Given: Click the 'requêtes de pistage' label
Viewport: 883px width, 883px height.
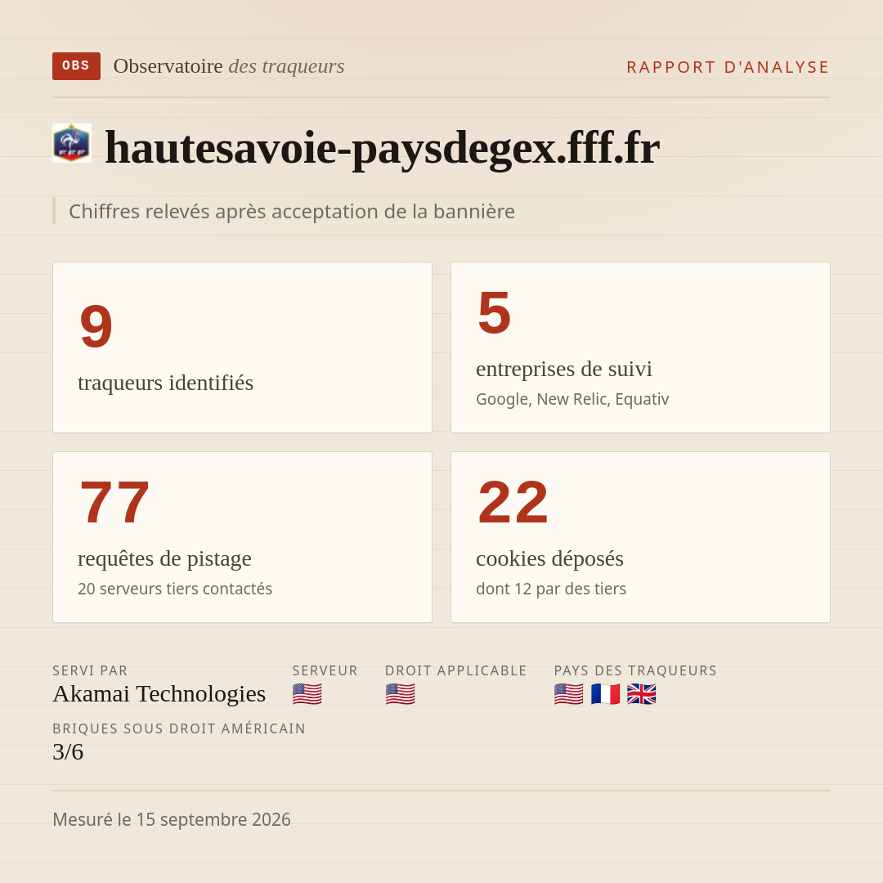Looking at the screenshot, I should pyautogui.click(x=164, y=558).
